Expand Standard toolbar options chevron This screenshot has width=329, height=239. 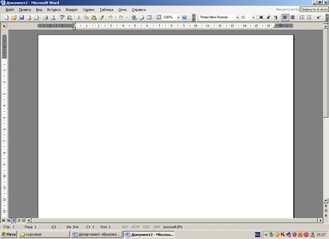tap(194, 18)
